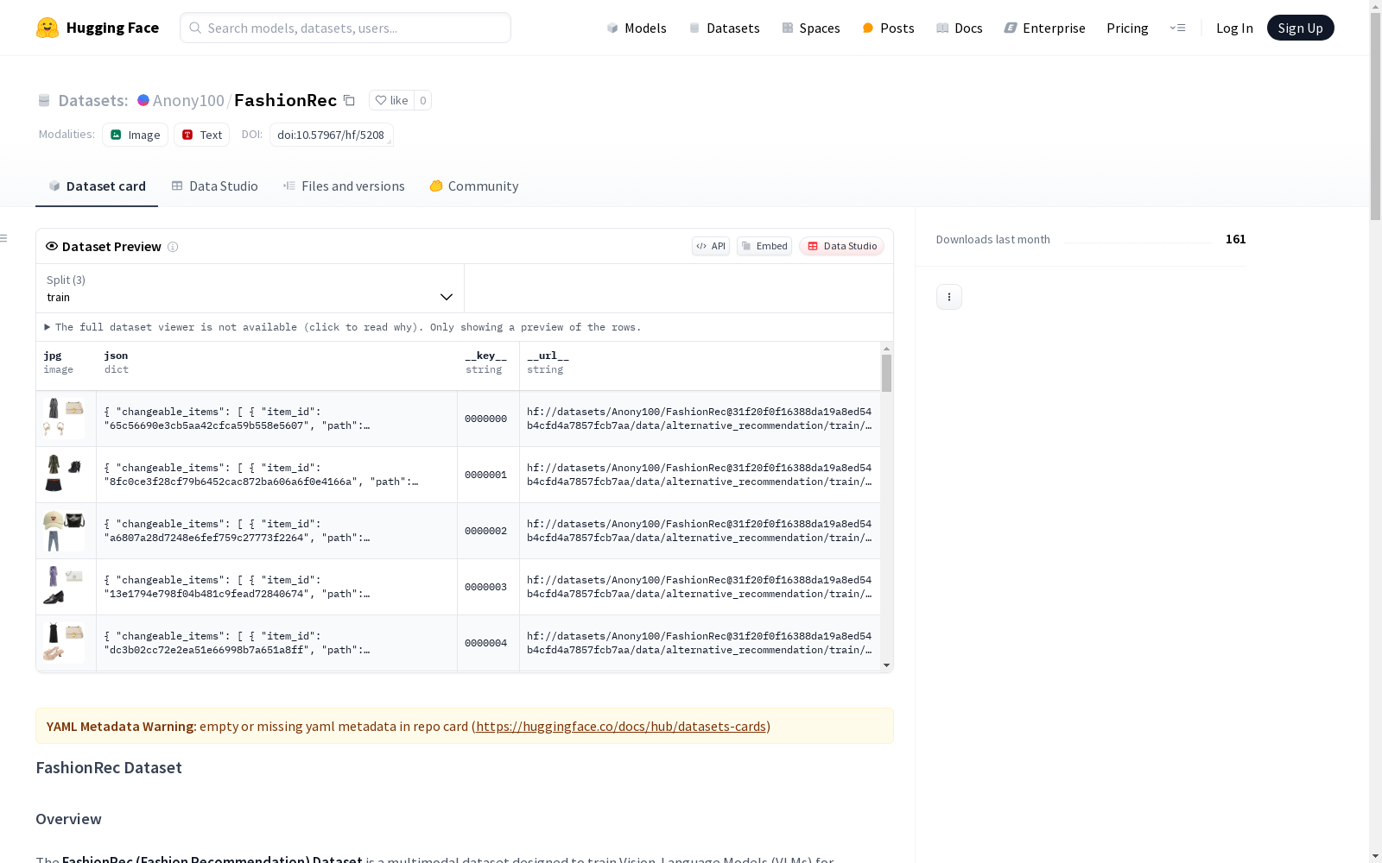
Task: Click the dataset preview table scrollbar thumb
Action: pos(886,373)
